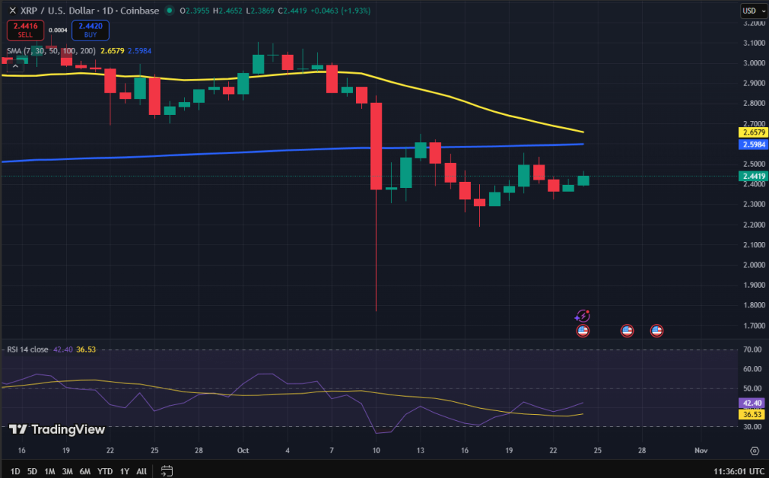Select the 3M time range
The image size is (769, 478).
(67, 471)
